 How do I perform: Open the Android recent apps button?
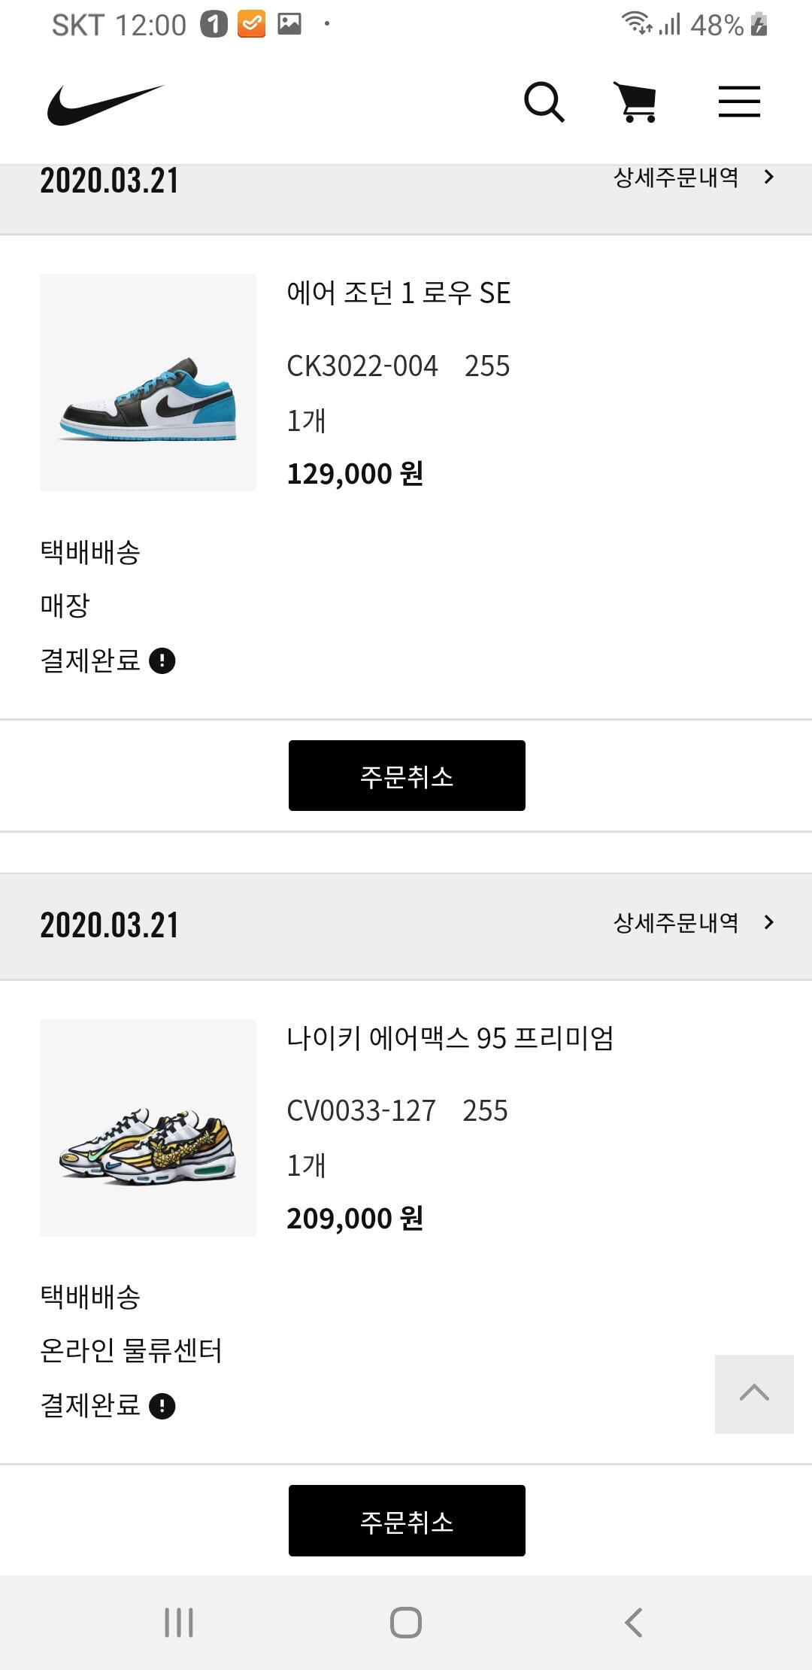[x=179, y=1623]
